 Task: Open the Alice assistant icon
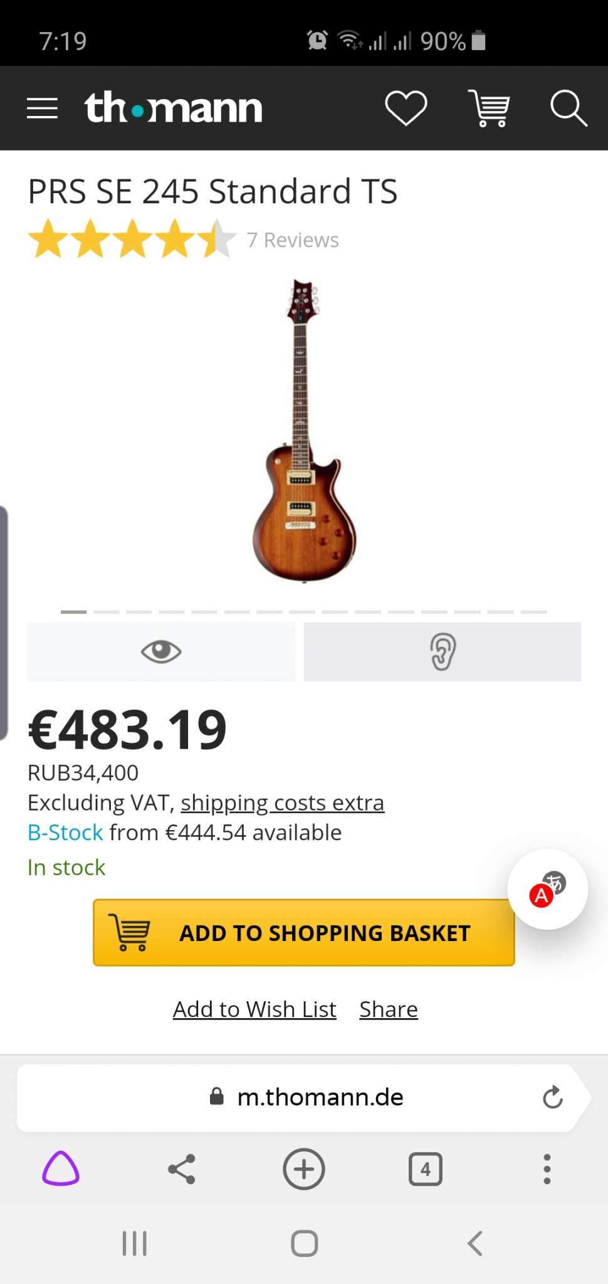click(61, 1169)
